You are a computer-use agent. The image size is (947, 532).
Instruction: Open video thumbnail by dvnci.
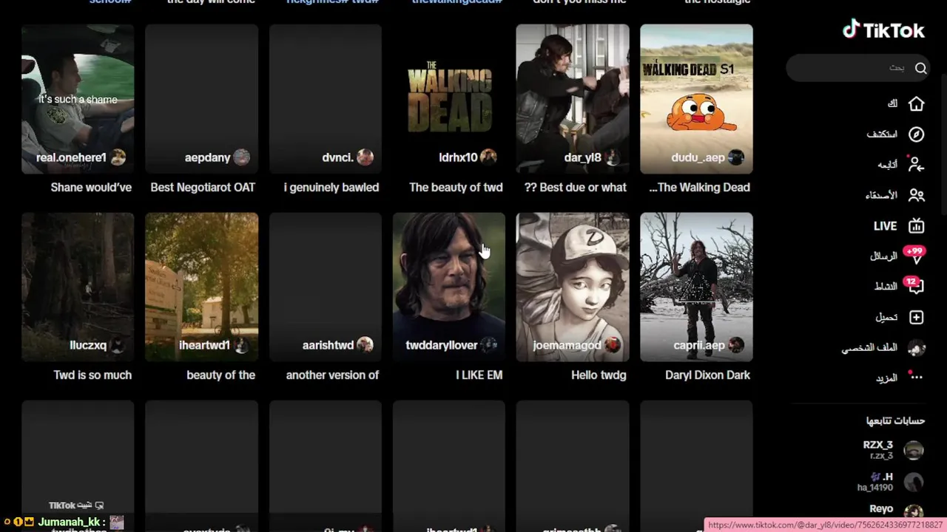pyautogui.click(x=326, y=98)
